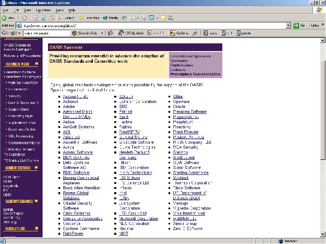Click the 'oasis' search term button in Google toolbar

pyautogui.click(x=210, y=33)
